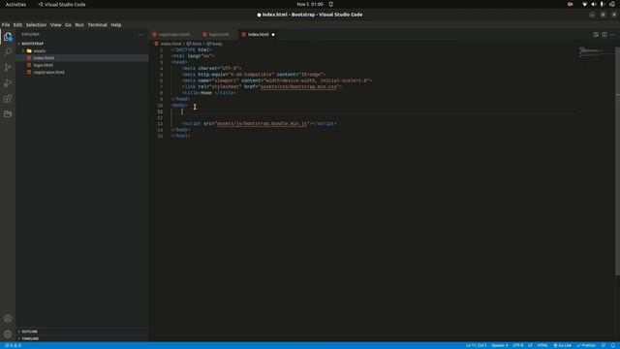The width and height of the screenshot is (620, 349).
Task: Click the Prettier status bar item
Action: click(586, 345)
